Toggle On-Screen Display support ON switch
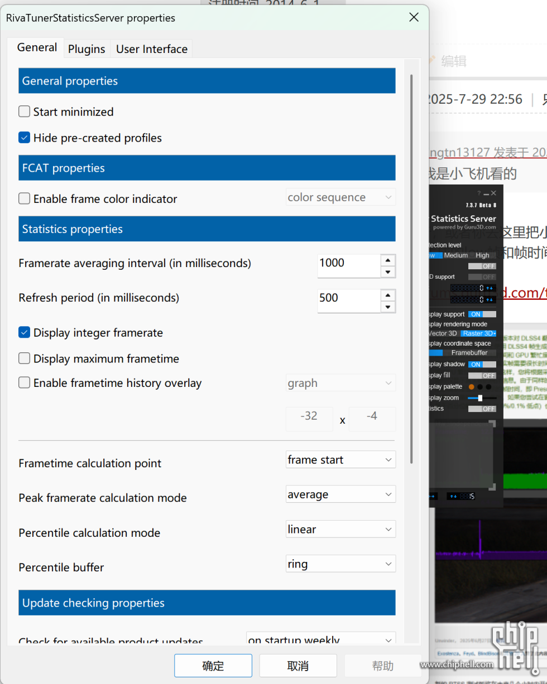The width and height of the screenshot is (547, 684). (x=482, y=314)
